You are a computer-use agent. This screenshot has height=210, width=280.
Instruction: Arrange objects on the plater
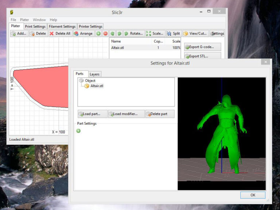pyautogui.click(x=83, y=34)
